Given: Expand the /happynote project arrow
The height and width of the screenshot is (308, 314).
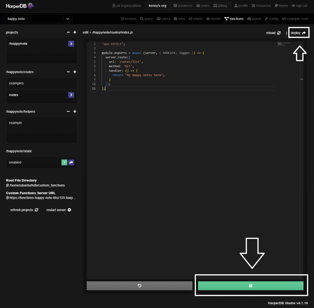Looking at the screenshot, I should pyautogui.click(x=71, y=44).
